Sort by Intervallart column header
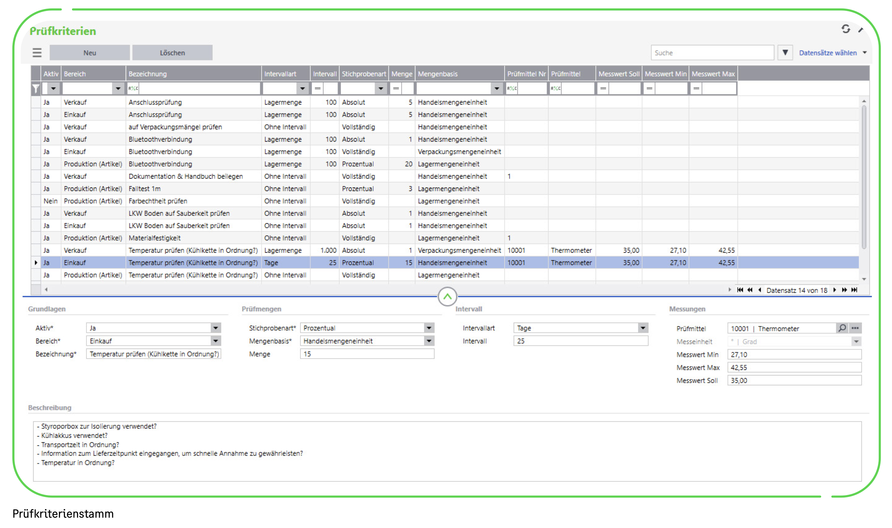 286,74
